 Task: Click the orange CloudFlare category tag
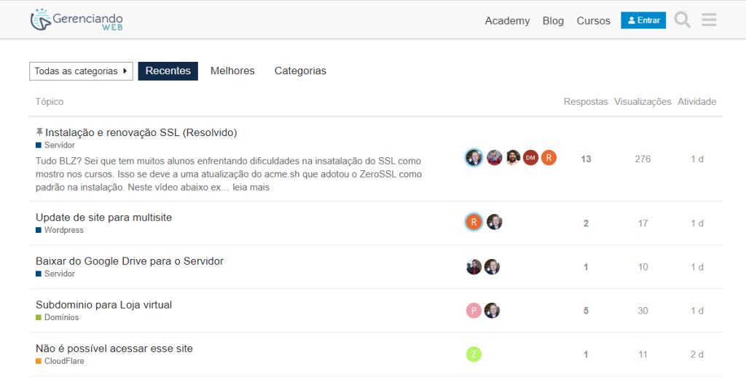[x=63, y=362]
